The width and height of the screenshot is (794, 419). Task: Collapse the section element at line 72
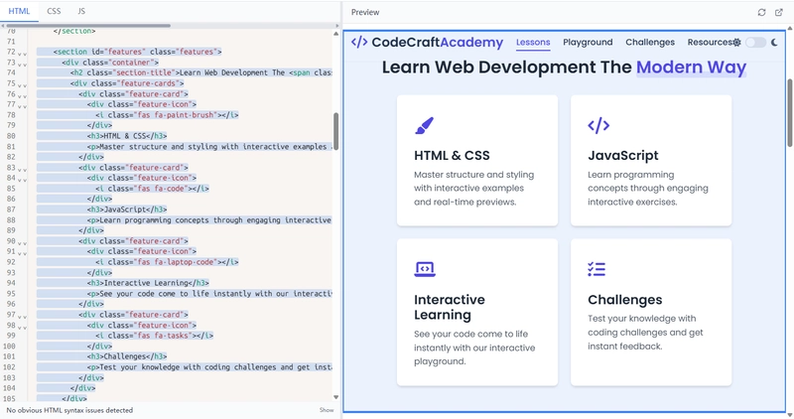(x=23, y=53)
